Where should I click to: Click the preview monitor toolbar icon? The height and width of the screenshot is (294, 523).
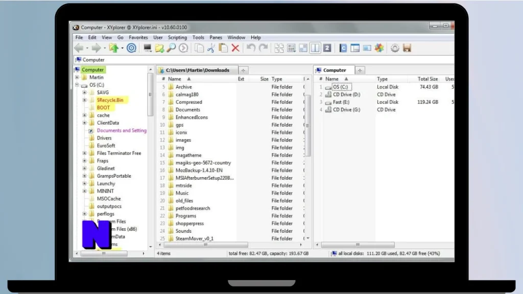[x=367, y=48]
